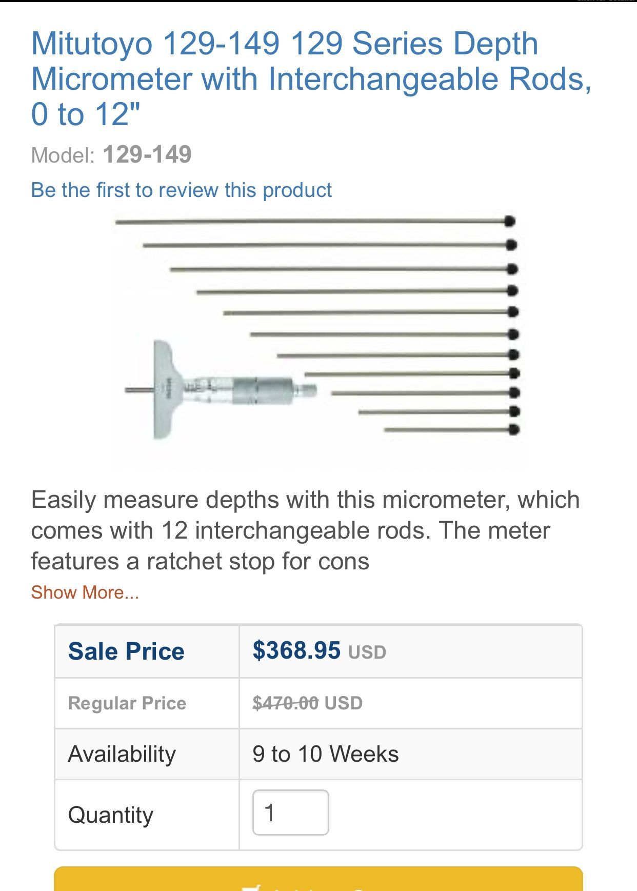Tap the depth micrometer in product image
The image size is (637, 891).
[x=221, y=391]
